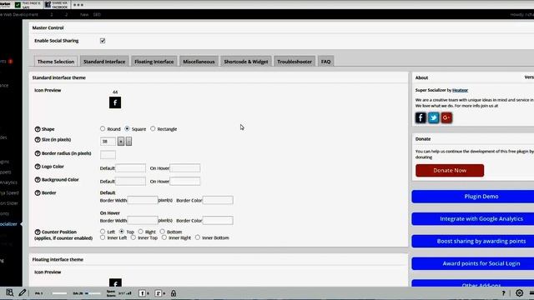Click the On Hover Border Color field
This screenshot has width=534, height=300.
coord(218,220)
